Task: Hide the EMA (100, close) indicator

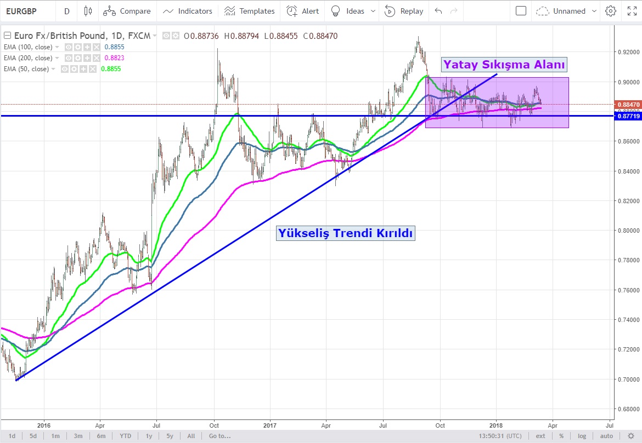Action: click(x=69, y=47)
